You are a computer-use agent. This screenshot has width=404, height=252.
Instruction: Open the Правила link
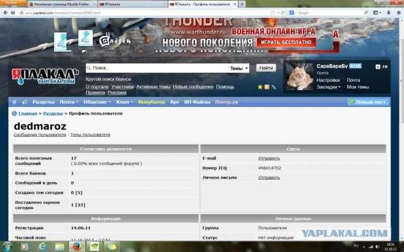coord(95,93)
